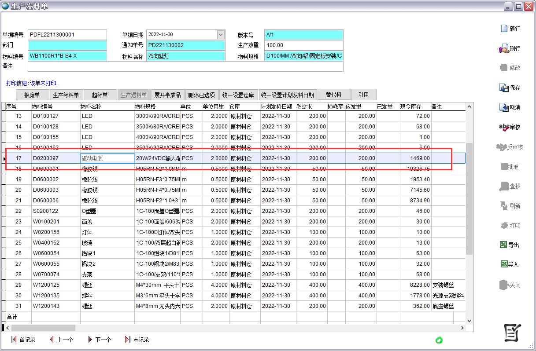Open the 单据日期 date dropdown
Image resolution: width=536 pixels, height=351 pixels.
tap(221, 35)
